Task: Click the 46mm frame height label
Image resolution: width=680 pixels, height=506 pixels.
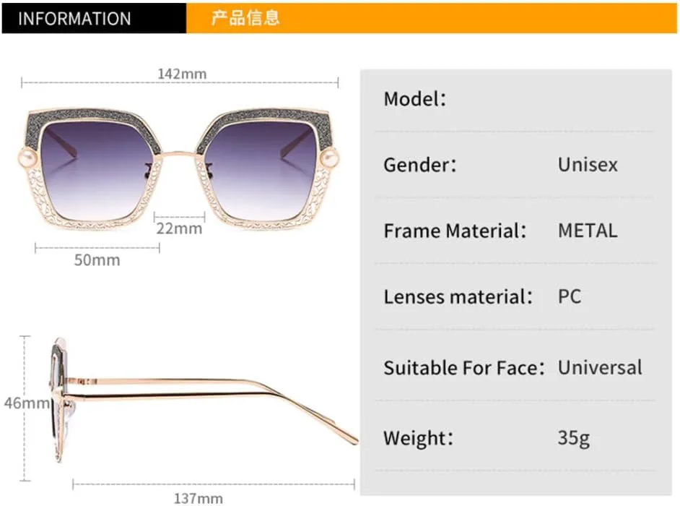Action: (25, 403)
